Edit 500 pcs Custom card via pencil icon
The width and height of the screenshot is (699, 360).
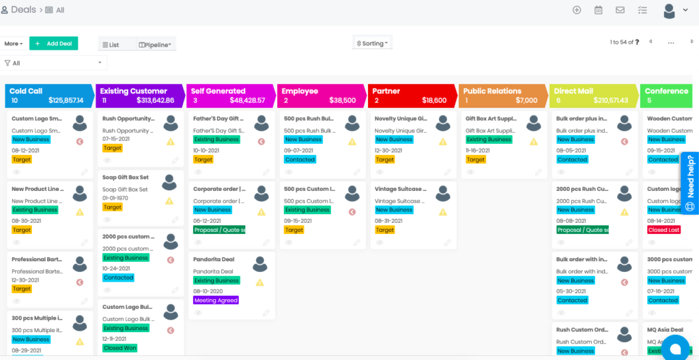click(x=356, y=242)
